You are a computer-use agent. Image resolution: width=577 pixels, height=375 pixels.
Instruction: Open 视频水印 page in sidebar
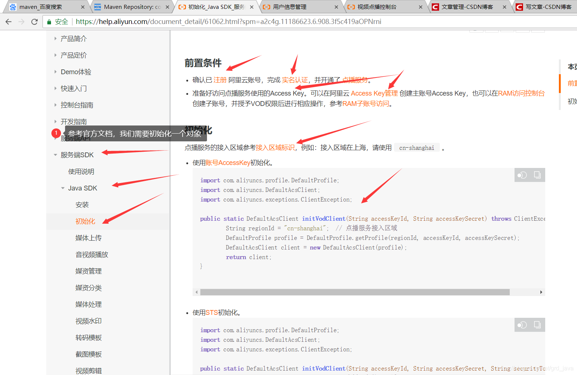[x=88, y=321]
